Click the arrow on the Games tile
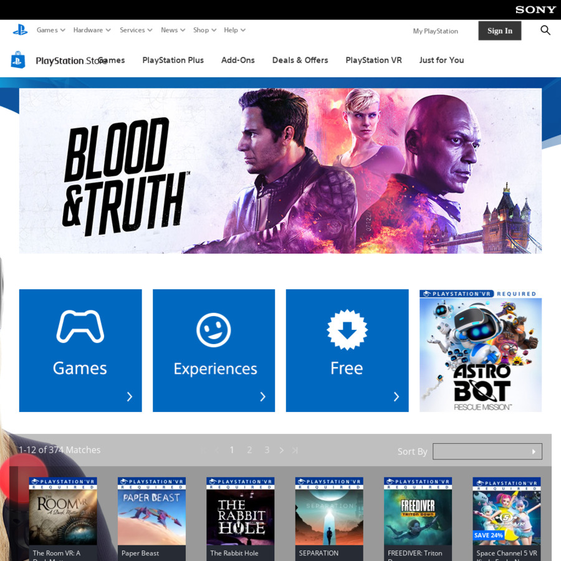Screen dimensions: 561x561 coord(130,396)
